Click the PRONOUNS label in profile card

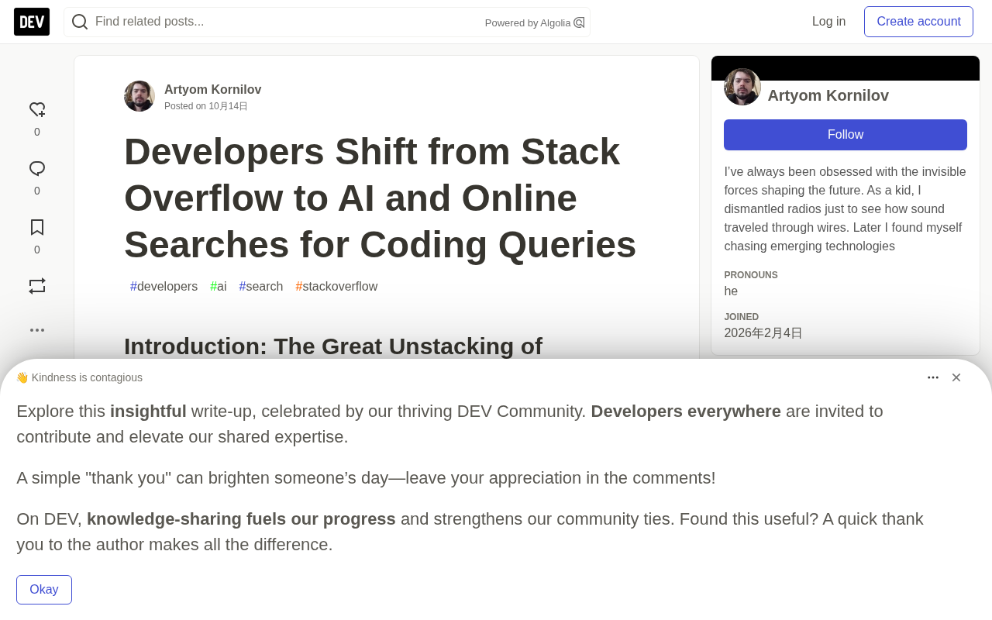click(x=751, y=275)
